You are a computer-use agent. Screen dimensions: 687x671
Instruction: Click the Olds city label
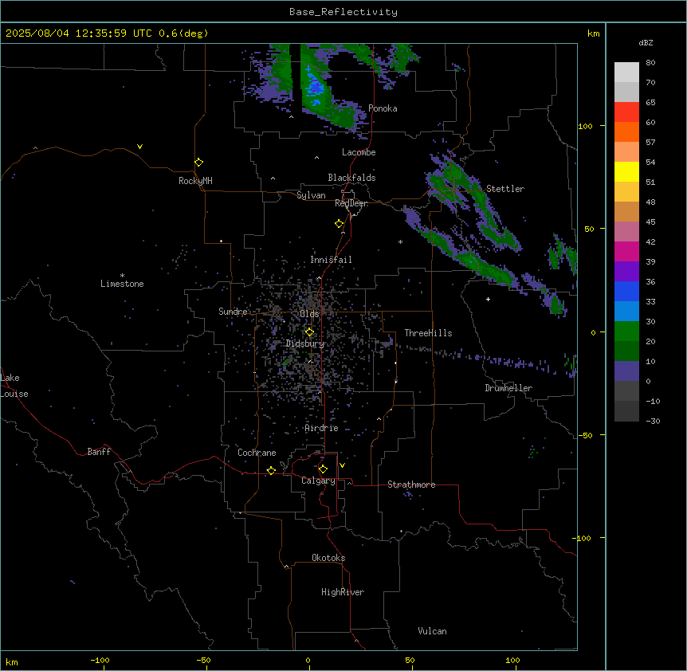(x=309, y=314)
